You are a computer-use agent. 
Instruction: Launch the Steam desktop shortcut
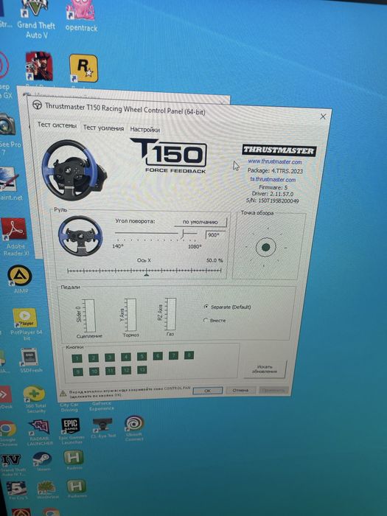tap(42, 461)
